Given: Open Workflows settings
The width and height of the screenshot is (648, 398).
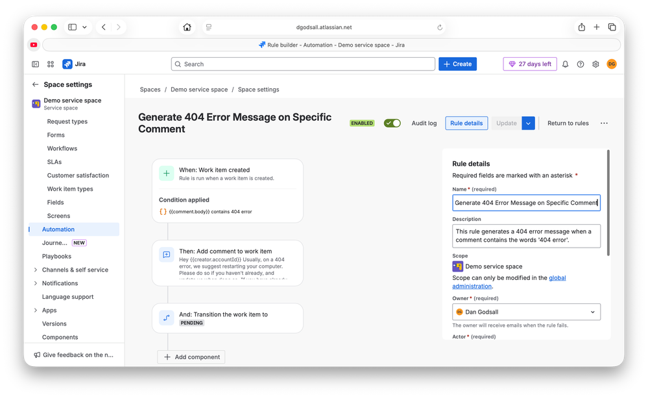Looking at the screenshot, I should click(x=62, y=148).
